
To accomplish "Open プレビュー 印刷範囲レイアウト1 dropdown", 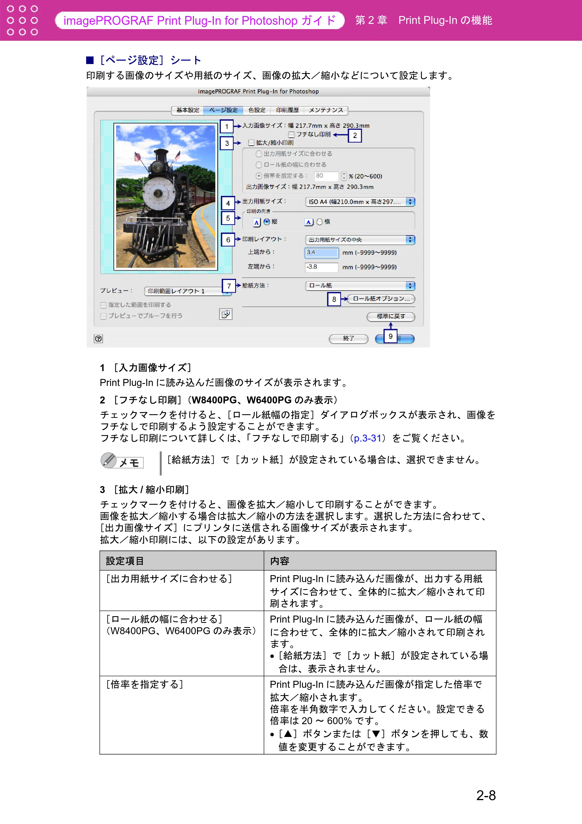I will point(188,291).
